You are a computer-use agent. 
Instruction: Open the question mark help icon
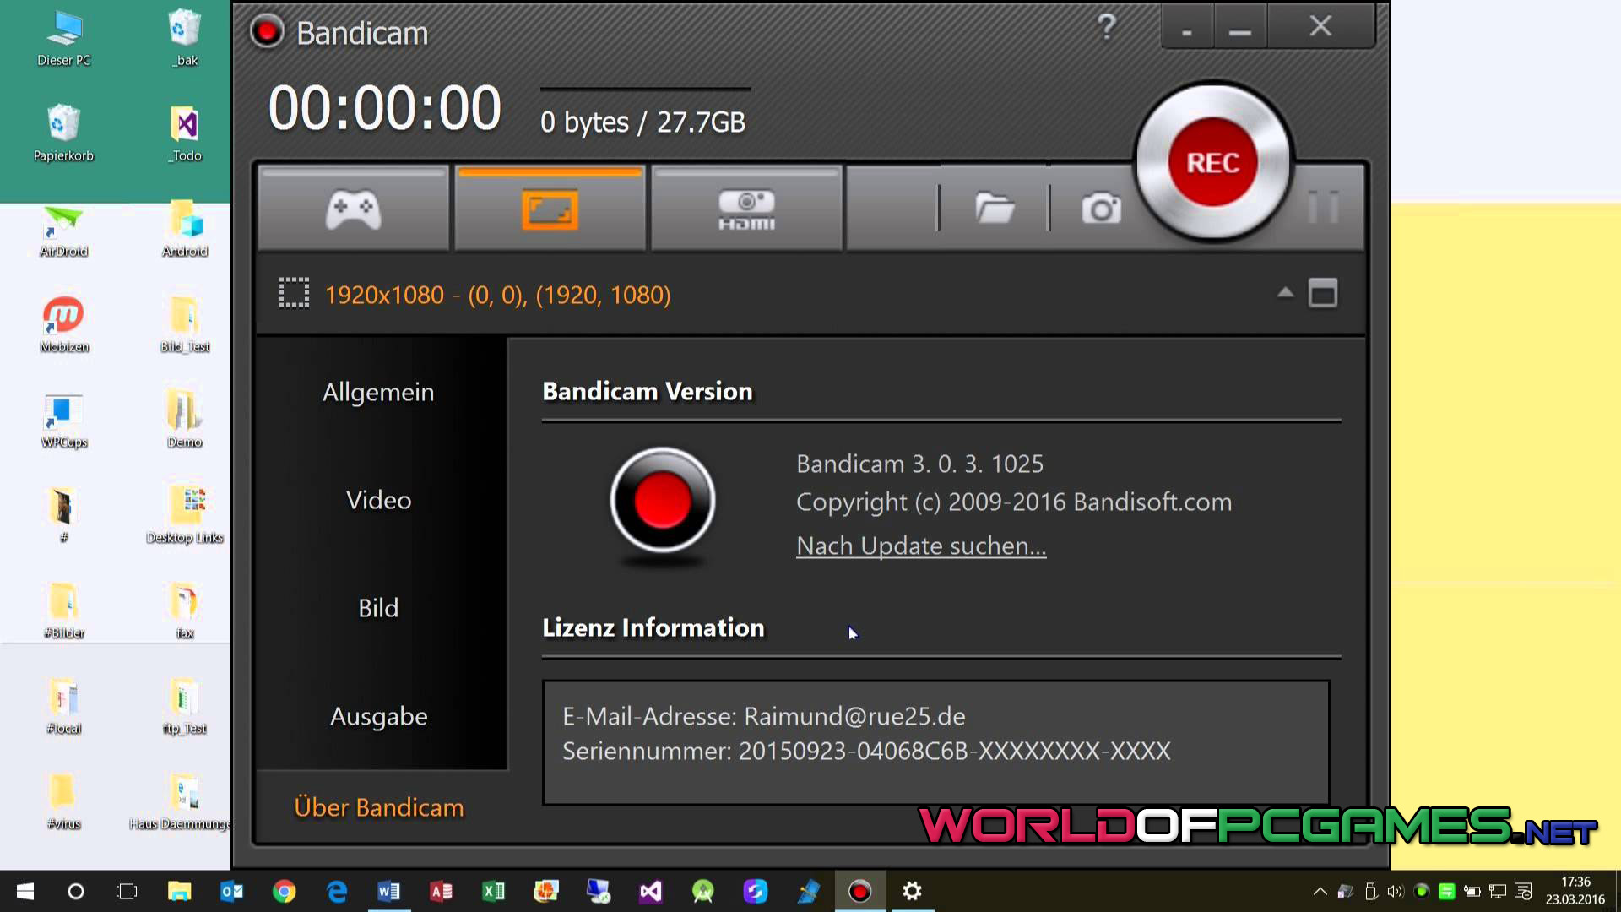(1106, 27)
